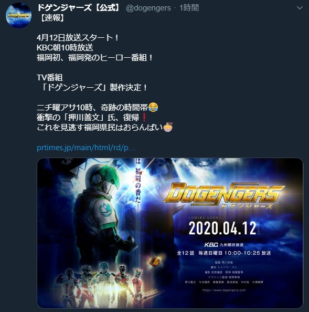Select the 2020.04.12 date on the poster
The height and width of the screenshot is (312, 309).
tap(222, 228)
